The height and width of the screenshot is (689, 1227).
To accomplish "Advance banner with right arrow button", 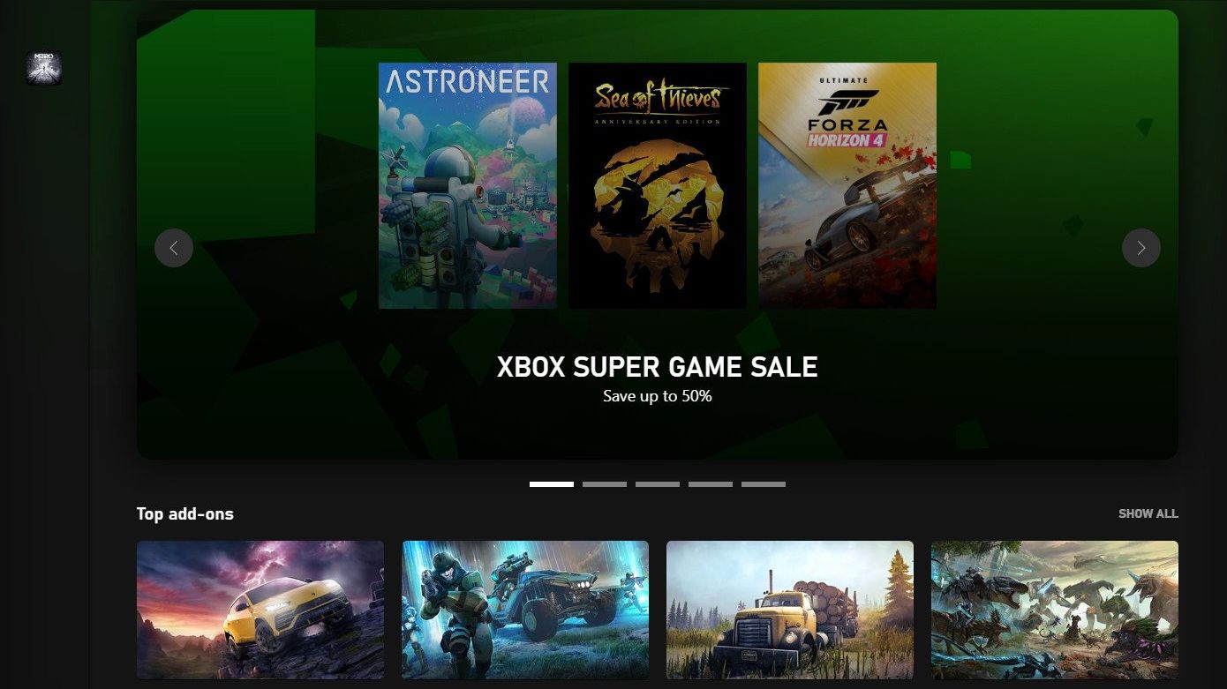I will (1141, 248).
